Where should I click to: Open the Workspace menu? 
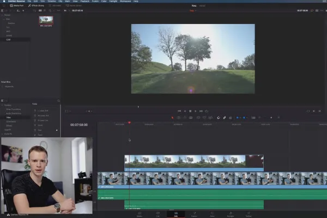pos(125,1)
